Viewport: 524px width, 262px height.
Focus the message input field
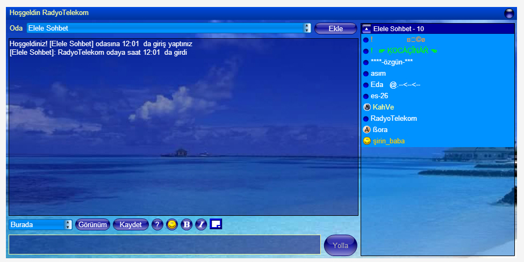pyautogui.click(x=164, y=244)
